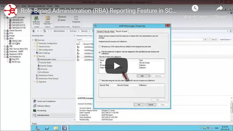The image size is (233, 131).
Task: Open the Monitoring workspace
Action: click(x=42, y=111)
